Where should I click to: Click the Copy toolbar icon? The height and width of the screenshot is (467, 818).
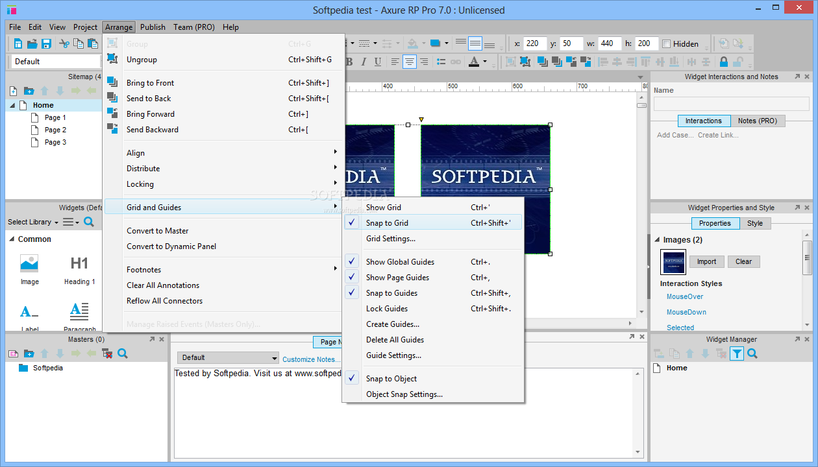click(79, 44)
